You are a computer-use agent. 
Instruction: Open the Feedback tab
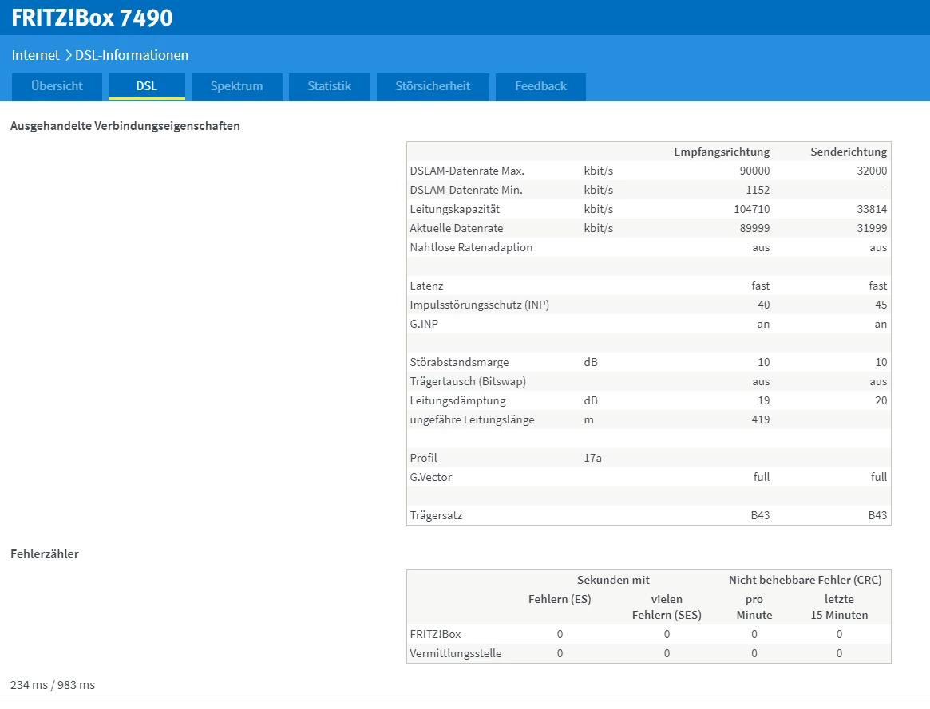coord(540,86)
